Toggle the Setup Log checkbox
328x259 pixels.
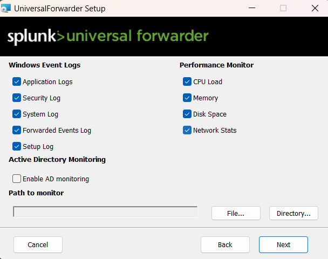pos(17,146)
